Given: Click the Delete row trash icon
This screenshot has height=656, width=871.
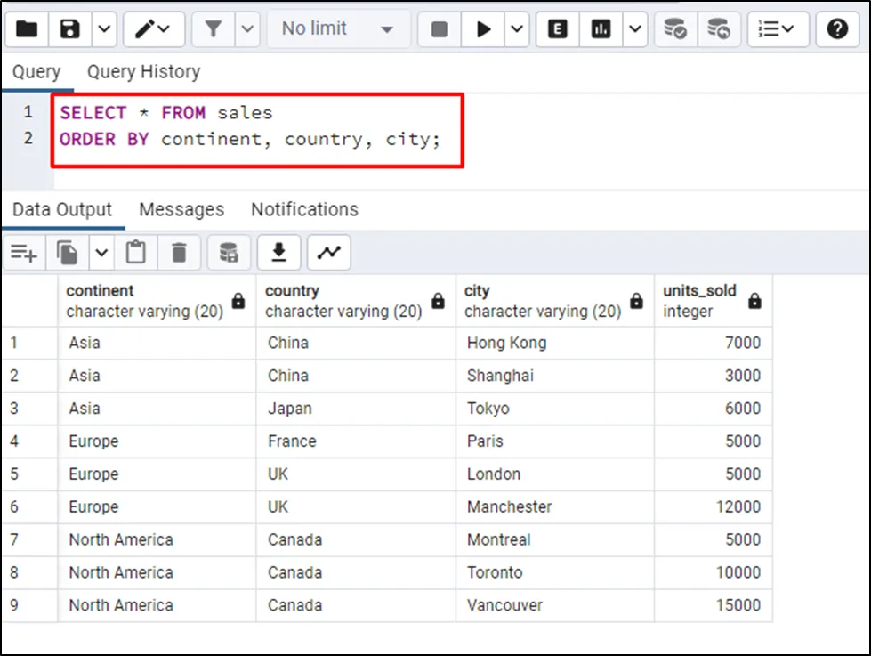Looking at the screenshot, I should [180, 254].
